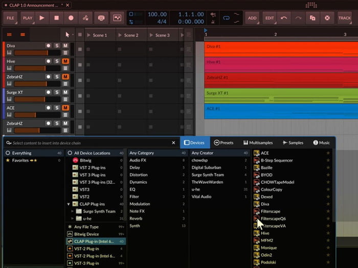
Task: Select the All Device Locations radio filter
Action: 70,153
